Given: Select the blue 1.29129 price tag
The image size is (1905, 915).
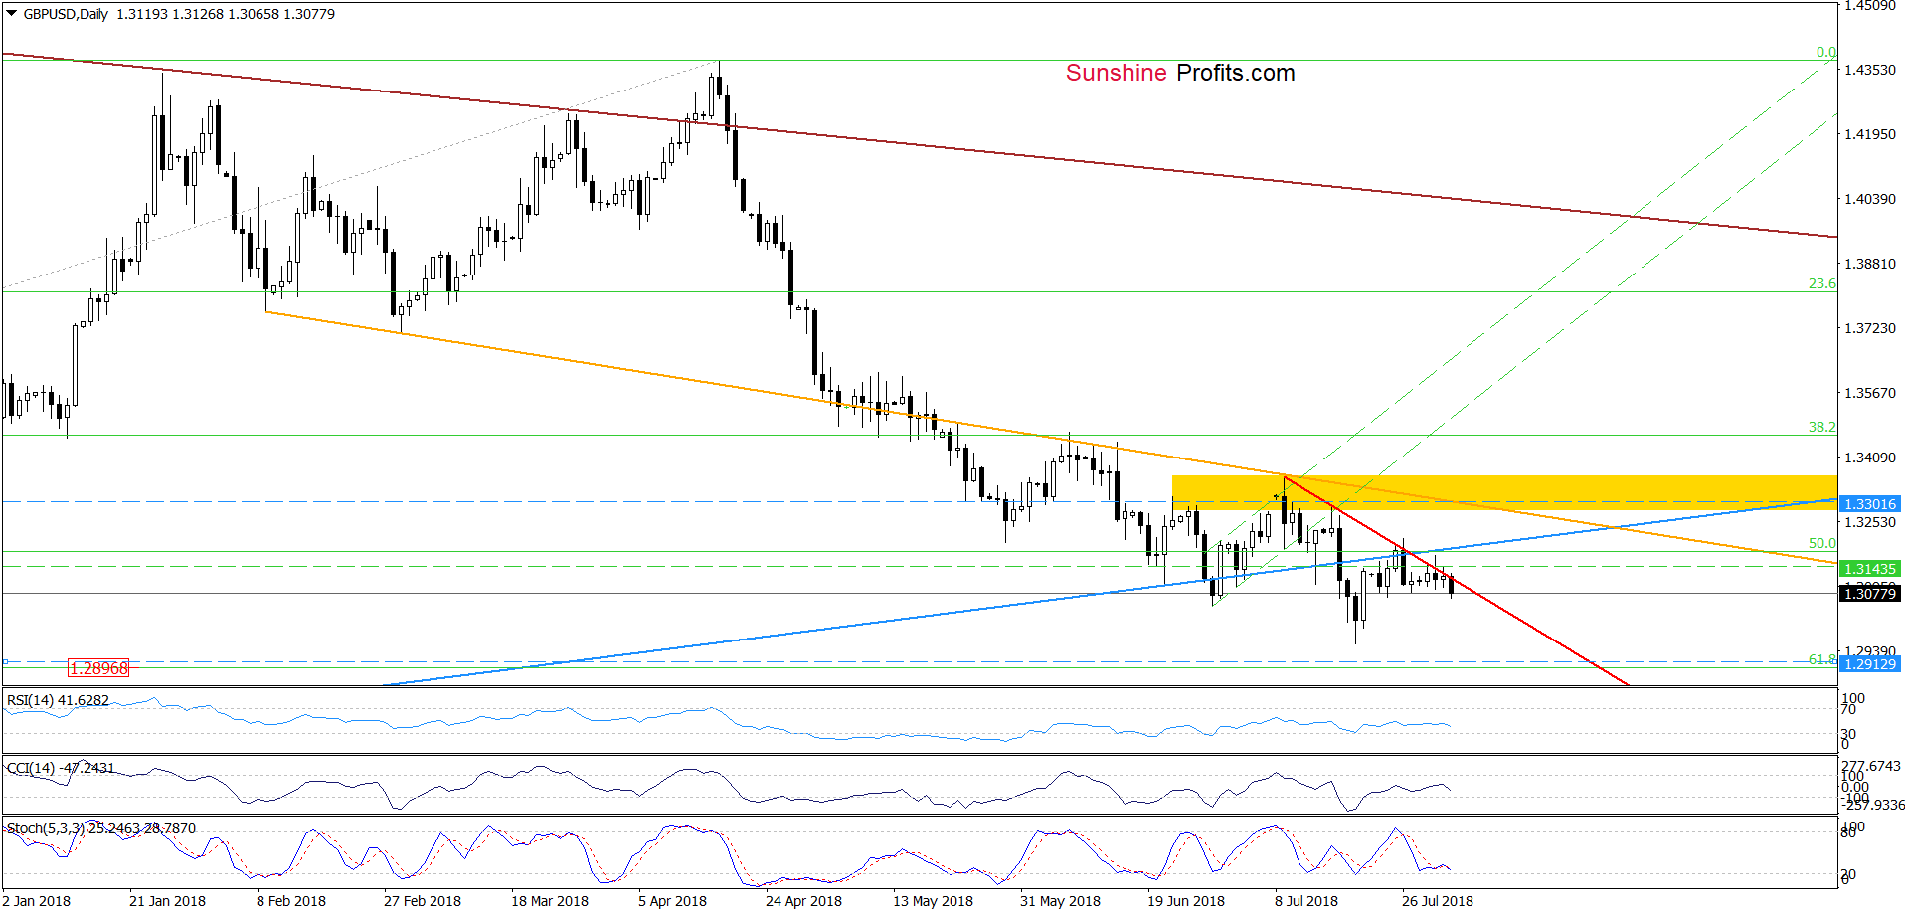Looking at the screenshot, I should coord(1870,664).
